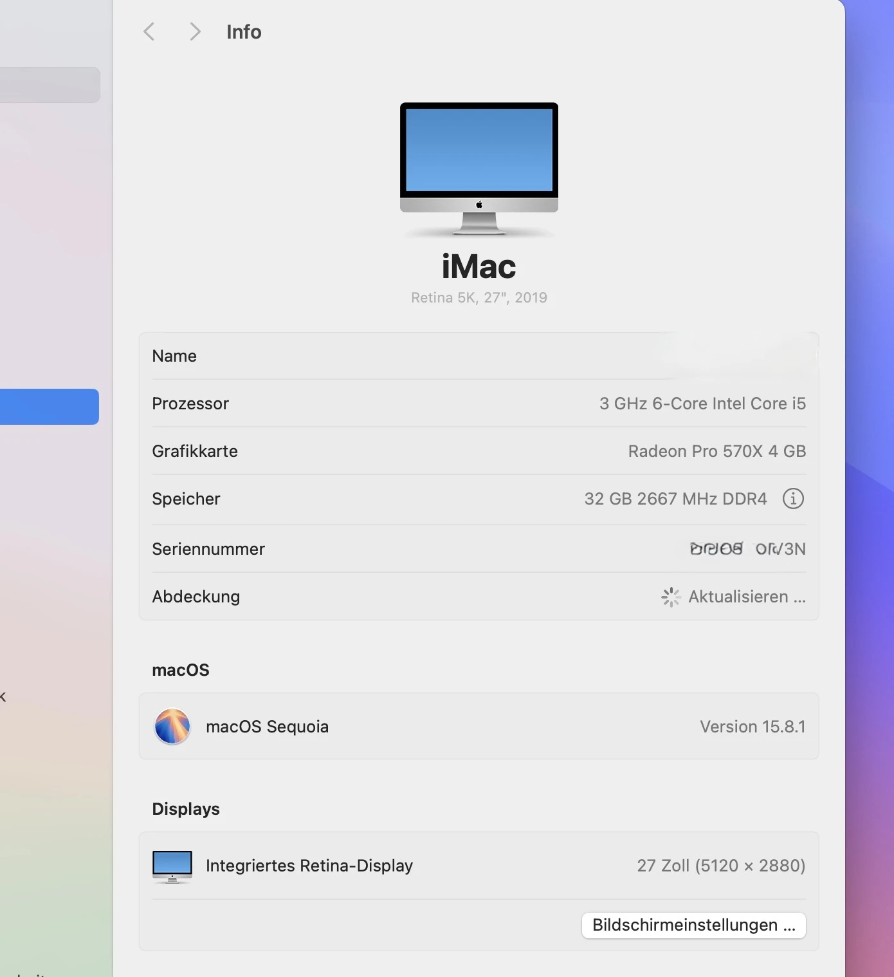Viewport: 894px width, 977px height.
Task: Click the macOS Sequoia icon
Action: pos(172,726)
